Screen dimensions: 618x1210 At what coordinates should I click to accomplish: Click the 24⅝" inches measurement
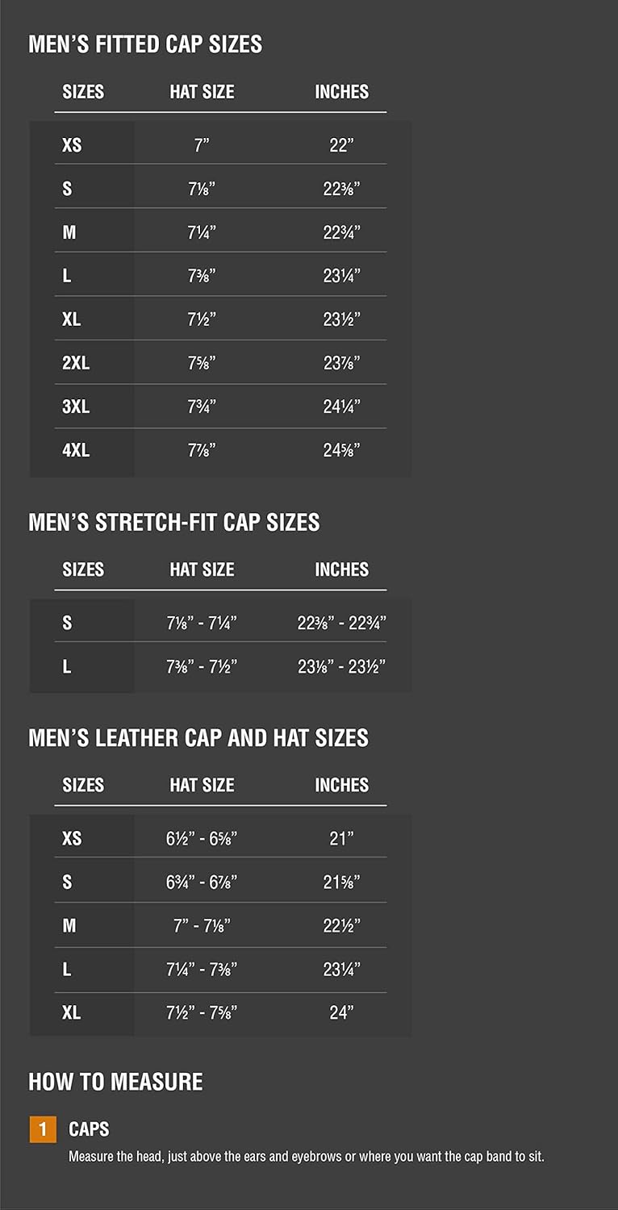[x=341, y=450]
